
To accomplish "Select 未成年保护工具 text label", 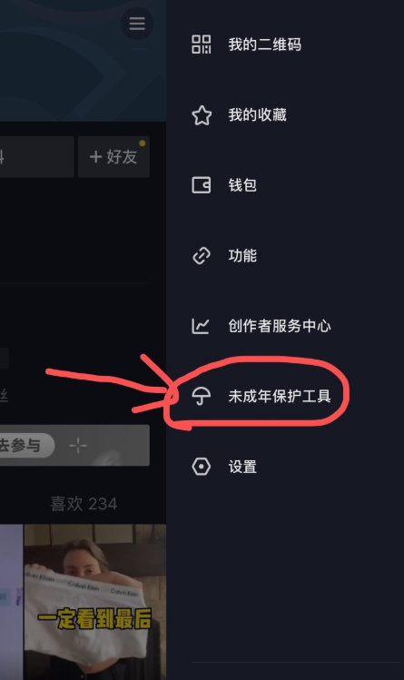I will coord(280,396).
